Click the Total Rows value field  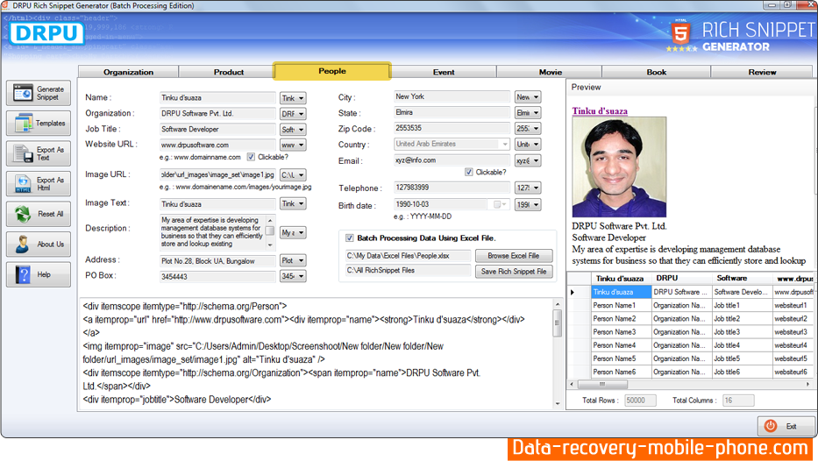click(x=640, y=401)
